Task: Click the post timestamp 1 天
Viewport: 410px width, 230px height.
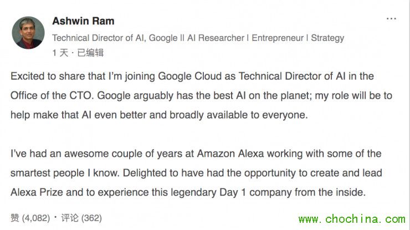Action: [x=60, y=53]
